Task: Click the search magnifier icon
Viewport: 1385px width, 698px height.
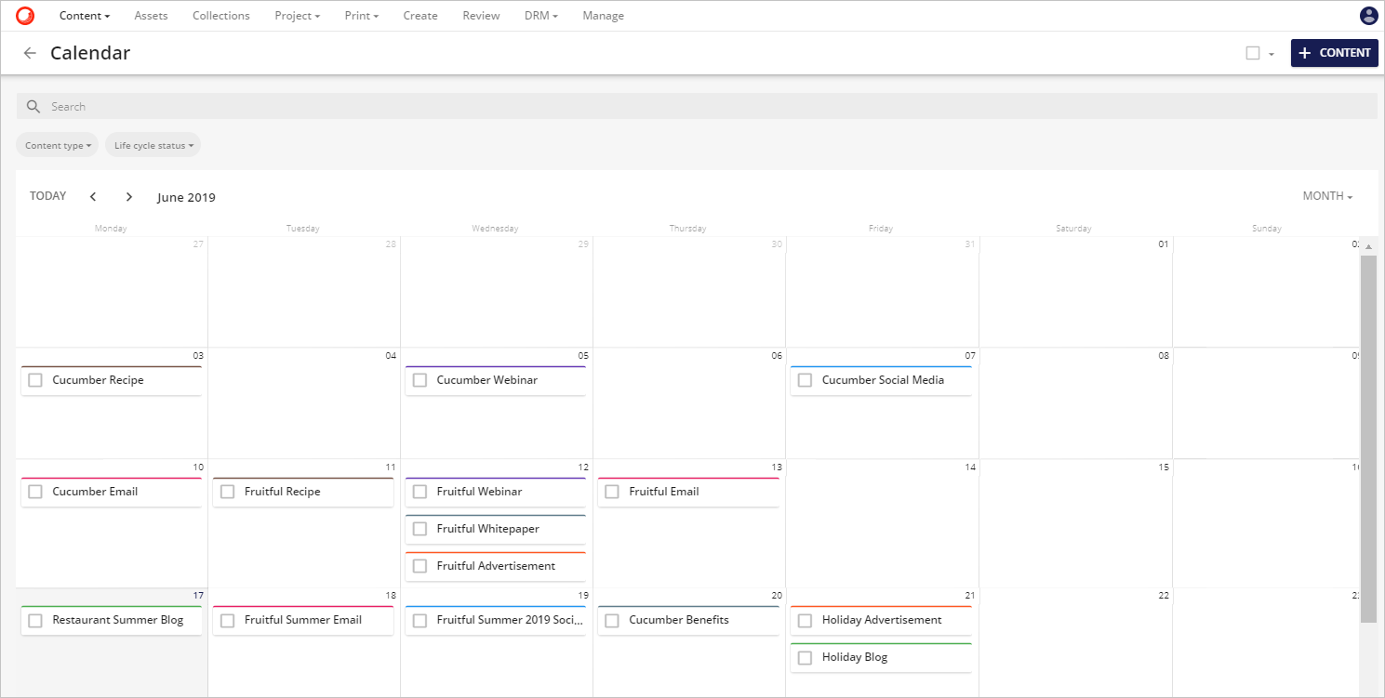Action: click(33, 107)
